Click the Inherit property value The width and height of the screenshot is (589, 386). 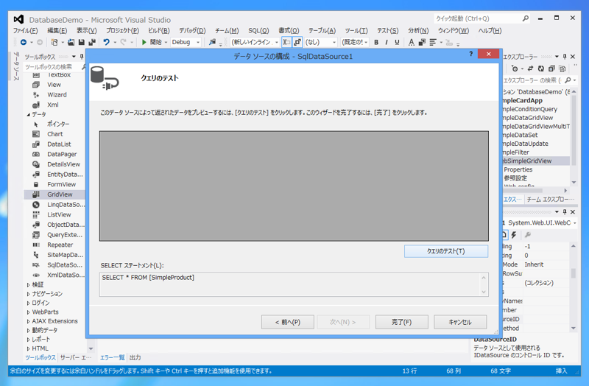[x=534, y=264]
